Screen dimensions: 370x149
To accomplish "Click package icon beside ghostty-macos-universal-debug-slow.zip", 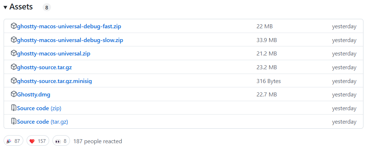I will tap(14, 40).
